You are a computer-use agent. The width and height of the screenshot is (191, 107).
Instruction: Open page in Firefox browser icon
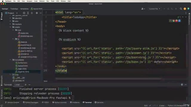(x=176, y=21)
